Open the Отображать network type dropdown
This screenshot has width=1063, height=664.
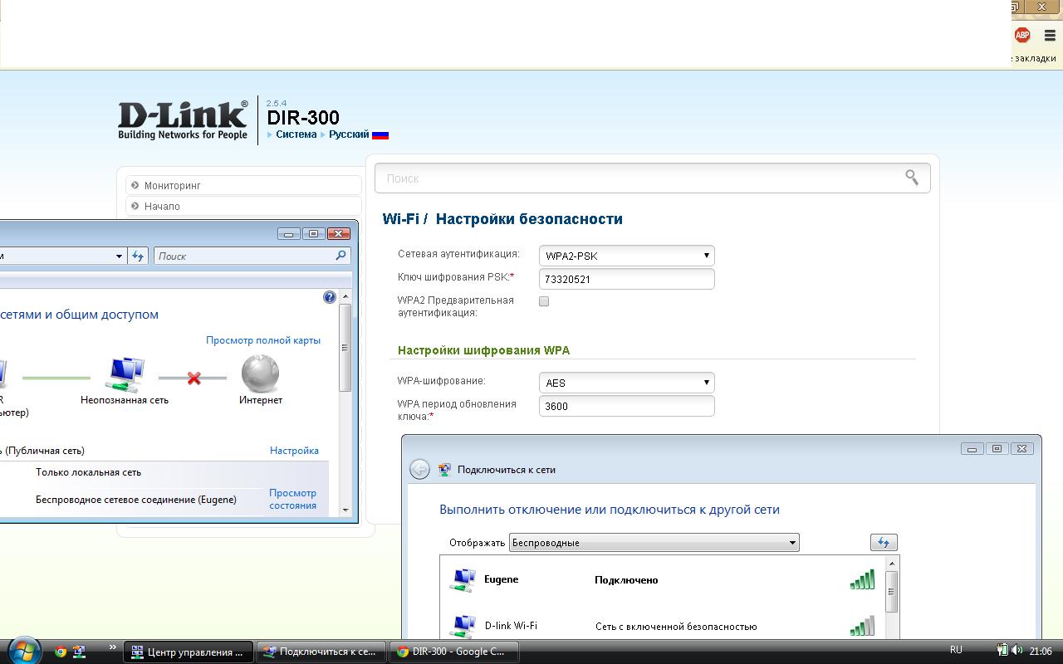click(654, 543)
